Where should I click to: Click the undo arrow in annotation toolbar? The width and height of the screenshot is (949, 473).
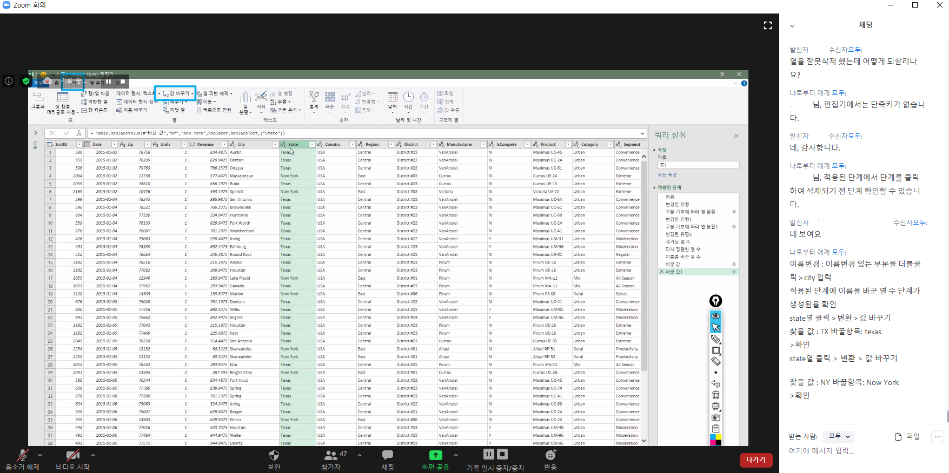pyautogui.click(x=715, y=384)
